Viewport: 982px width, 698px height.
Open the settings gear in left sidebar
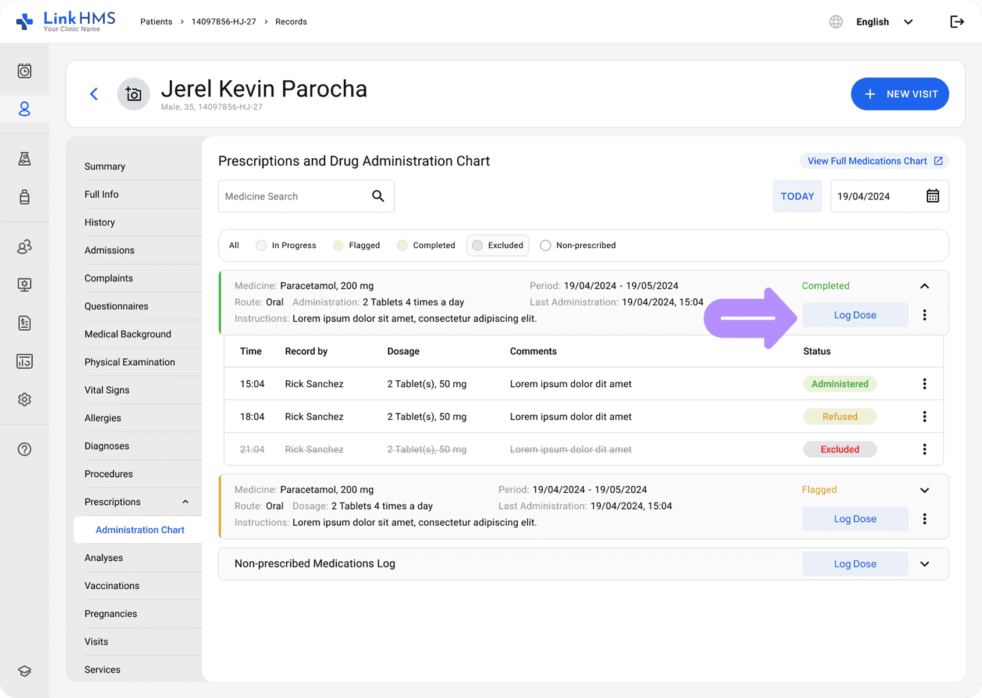(x=24, y=400)
